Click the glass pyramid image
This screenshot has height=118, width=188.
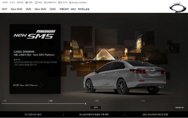pyautogui.click(x=104, y=54)
